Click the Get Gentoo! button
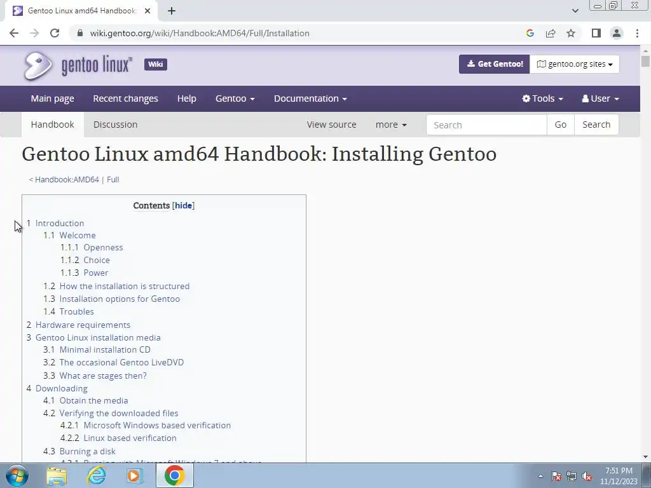 point(494,64)
